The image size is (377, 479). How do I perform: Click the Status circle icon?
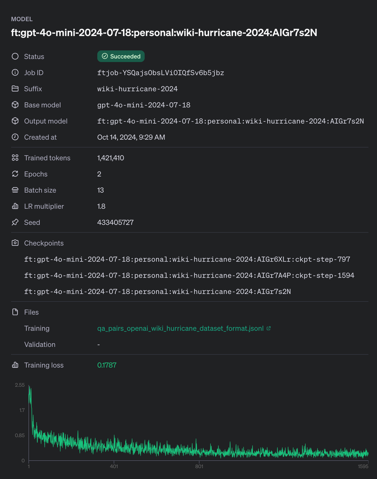click(x=15, y=56)
